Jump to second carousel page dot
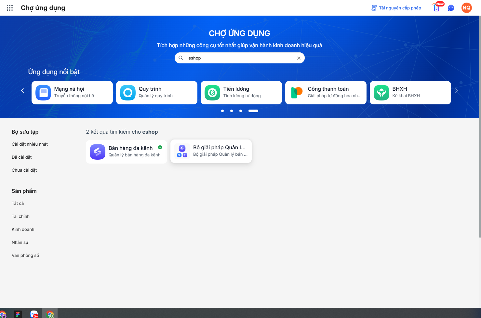The width and height of the screenshot is (481, 318). [232, 111]
